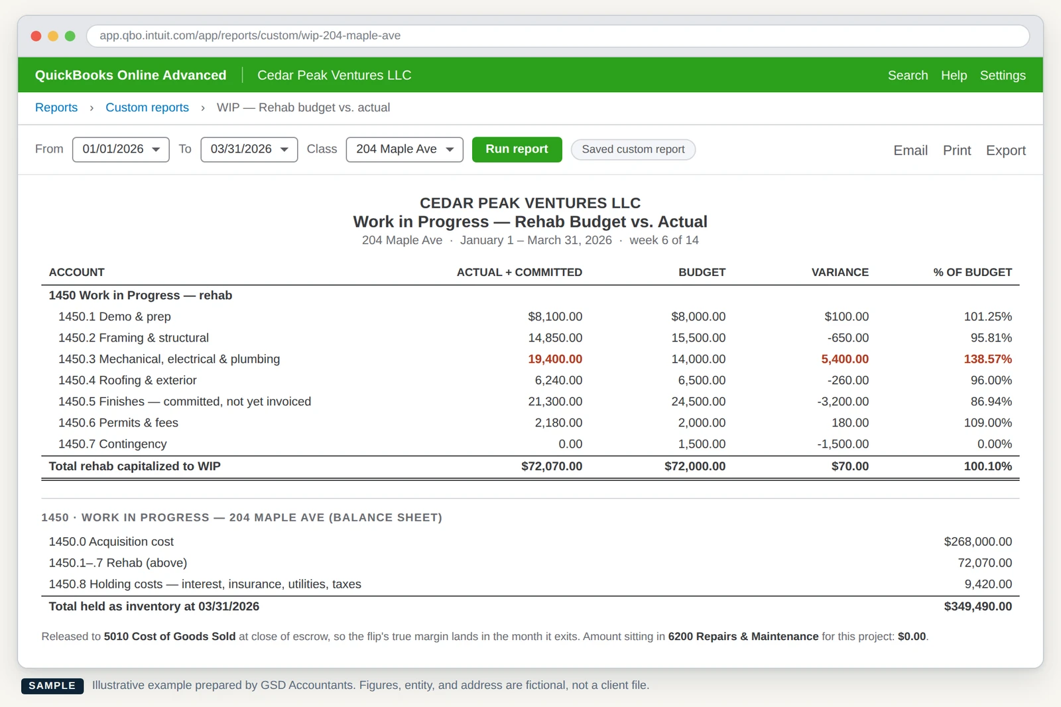The image size is (1061, 707).
Task: Go to the Custom reports breadcrumb link
Action: 147,107
